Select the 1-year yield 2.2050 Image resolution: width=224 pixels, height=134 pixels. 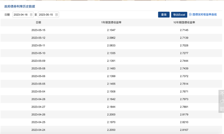tap(111, 130)
